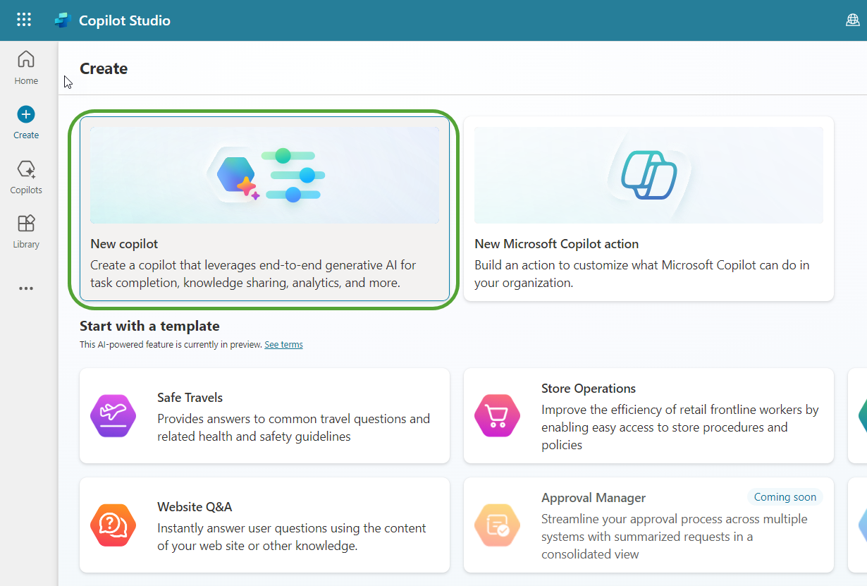
Task: Click the Copilot Studio logo icon
Action: (x=63, y=20)
